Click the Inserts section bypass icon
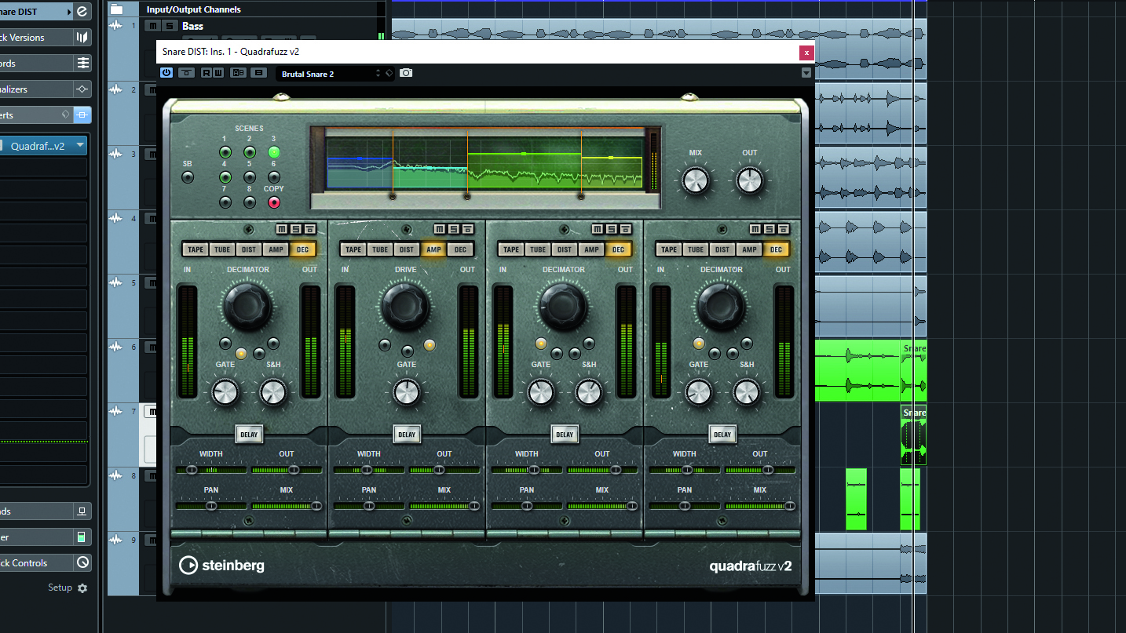The height and width of the screenshot is (633, 1126). [82, 115]
